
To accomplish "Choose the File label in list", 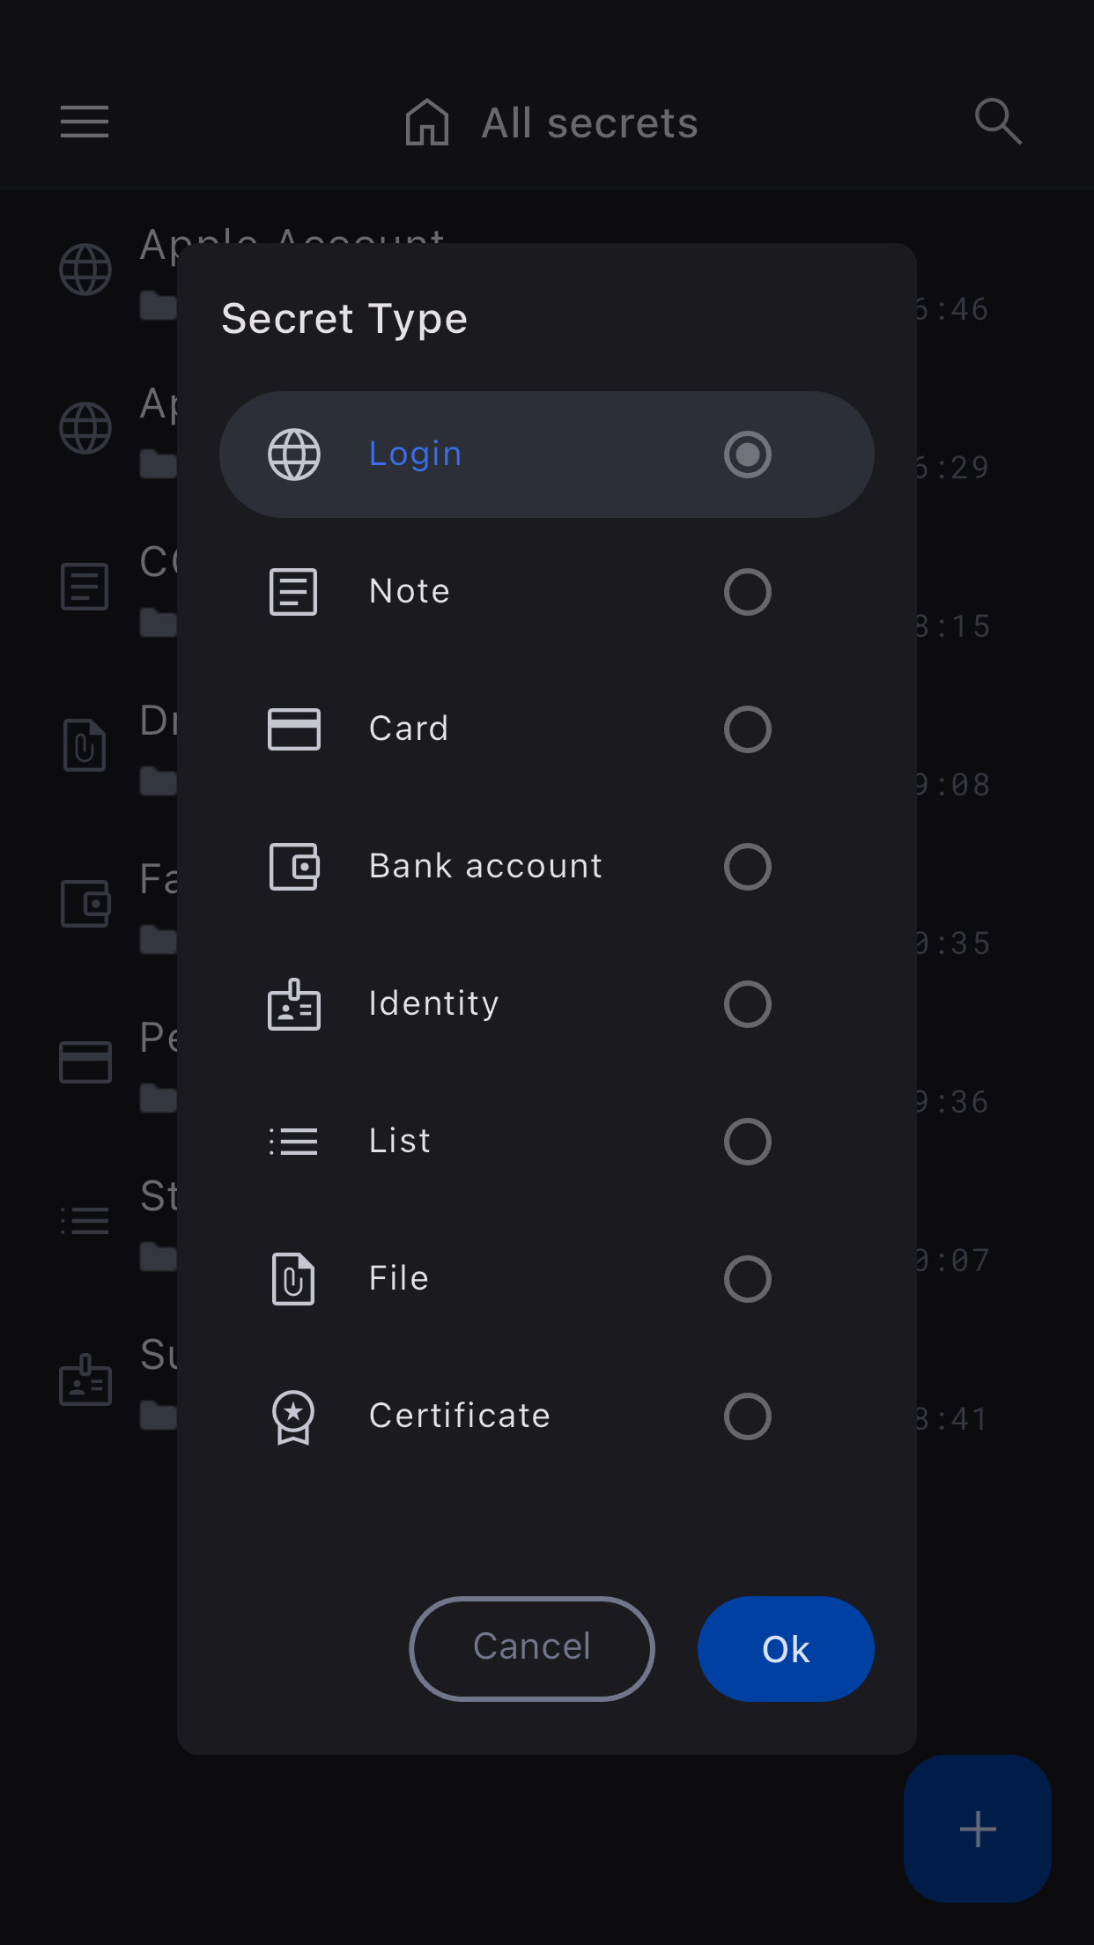I will 399,1279.
